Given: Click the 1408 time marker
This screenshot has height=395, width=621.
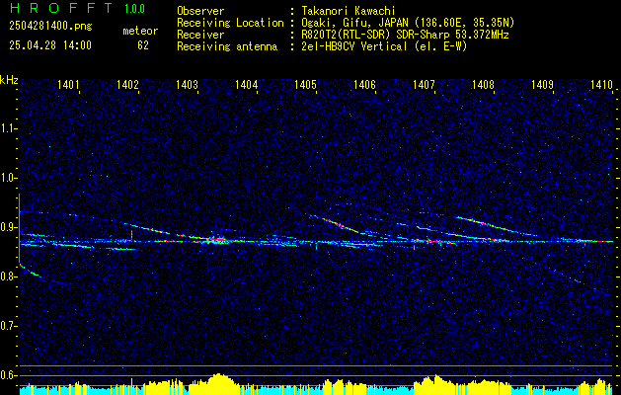Looking at the screenshot, I should pyautogui.click(x=483, y=84).
